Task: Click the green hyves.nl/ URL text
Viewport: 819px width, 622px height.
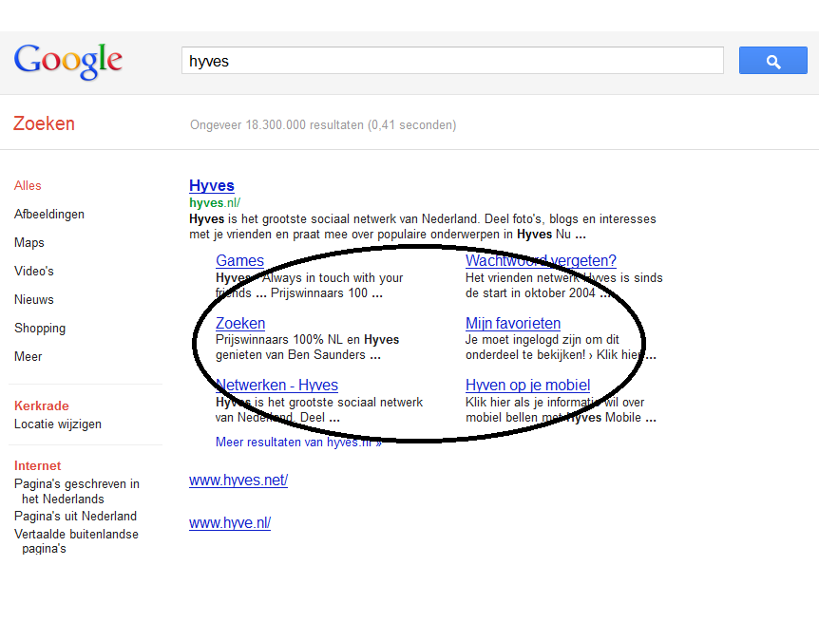Action: [215, 202]
